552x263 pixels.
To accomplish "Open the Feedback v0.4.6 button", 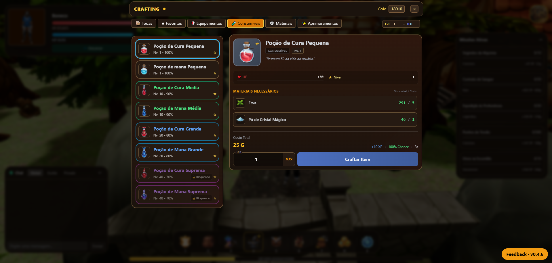I will coord(525,254).
